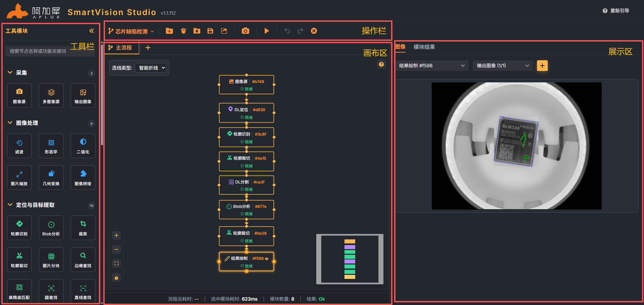Pick the 图片缩放 tool
The height and width of the screenshot is (305, 644).
coord(19,177)
